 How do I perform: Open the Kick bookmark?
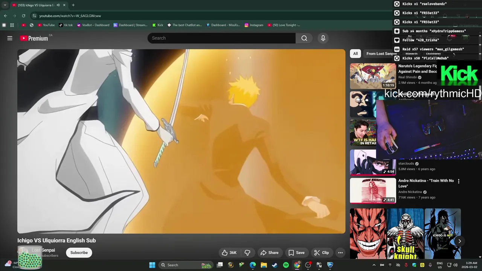(x=157, y=25)
